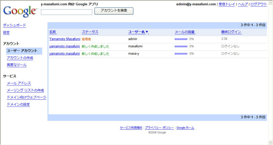Image resolution: width=273 pixels, height=145 pixels.
Task: Click admin@y-masafumi.com account text
Action: pos(196,4)
